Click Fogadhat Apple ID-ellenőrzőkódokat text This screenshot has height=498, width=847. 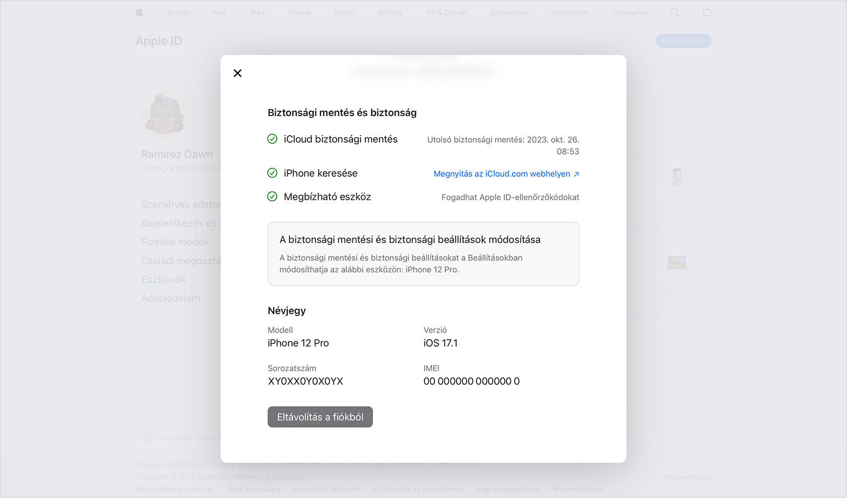(x=510, y=197)
